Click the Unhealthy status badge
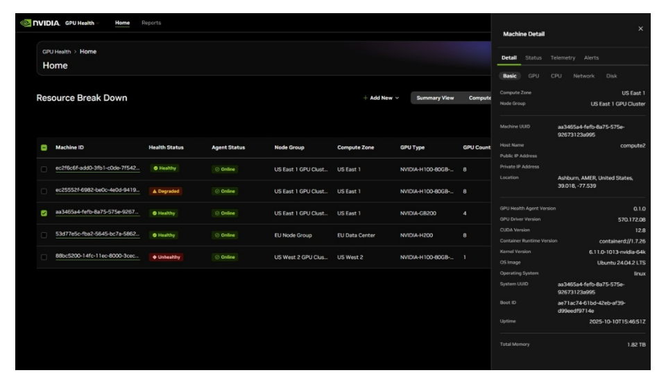 pos(166,257)
